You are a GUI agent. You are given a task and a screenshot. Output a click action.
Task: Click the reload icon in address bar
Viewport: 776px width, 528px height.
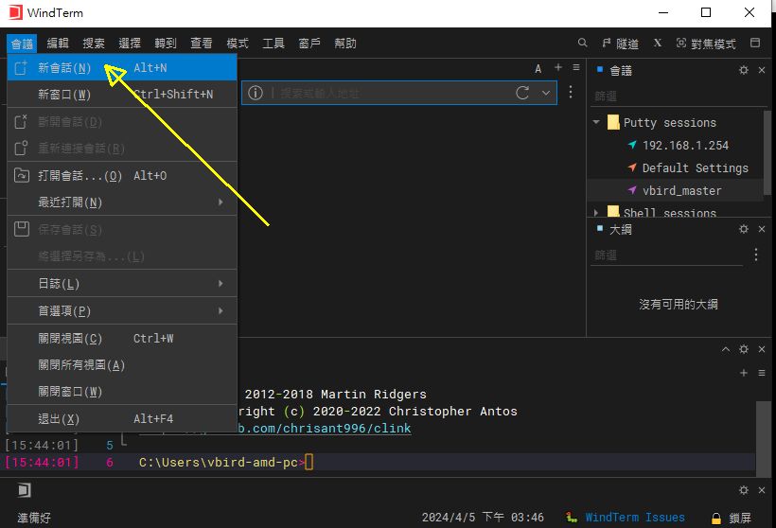click(522, 93)
